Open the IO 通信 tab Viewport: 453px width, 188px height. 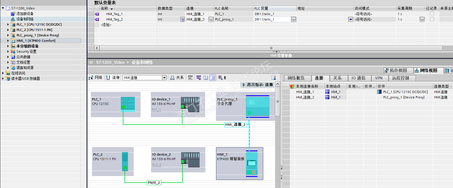(x=360, y=78)
